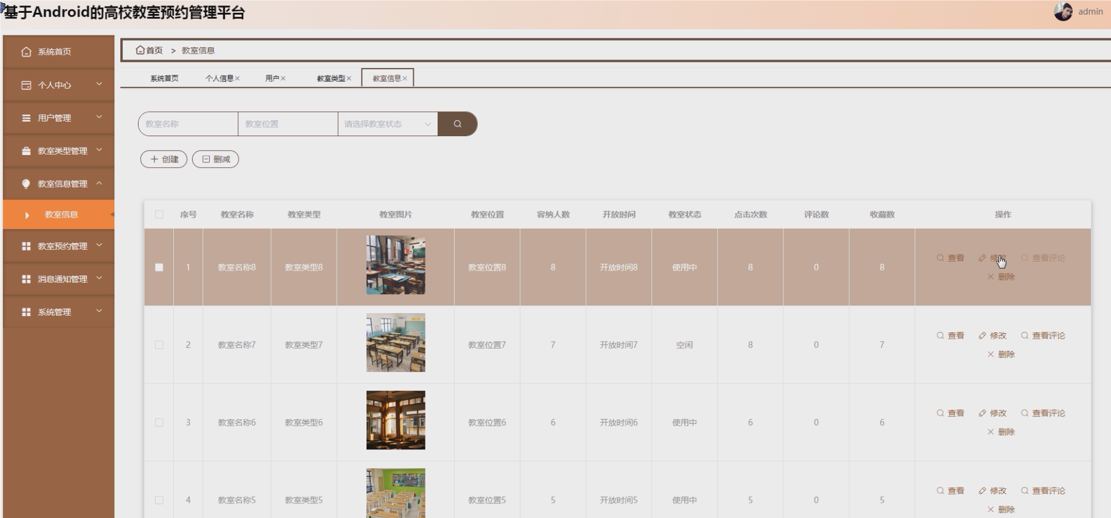Click the admin avatar picture
This screenshot has height=518, width=1111.
pos(1063,12)
